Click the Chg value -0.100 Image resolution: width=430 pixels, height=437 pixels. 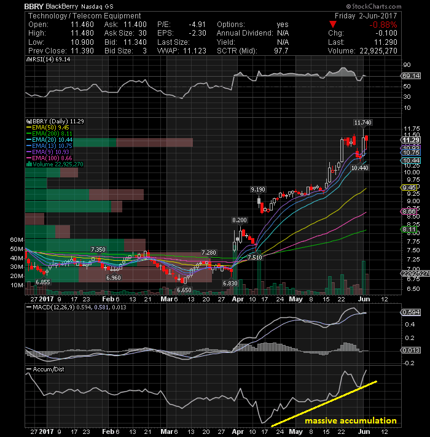pyautogui.click(x=386, y=33)
